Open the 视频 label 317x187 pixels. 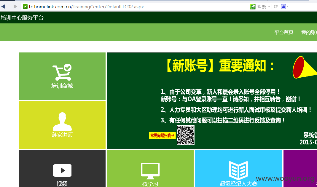(x=62, y=184)
